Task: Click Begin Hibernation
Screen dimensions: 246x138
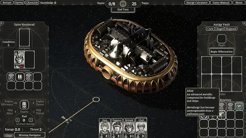Action: (x=221, y=52)
